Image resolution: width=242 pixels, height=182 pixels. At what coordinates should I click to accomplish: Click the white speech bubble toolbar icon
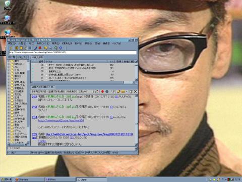click(50, 48)
